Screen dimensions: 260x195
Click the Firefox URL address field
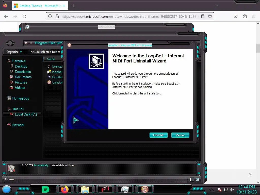pyautogui.click(x=130, y=17)
